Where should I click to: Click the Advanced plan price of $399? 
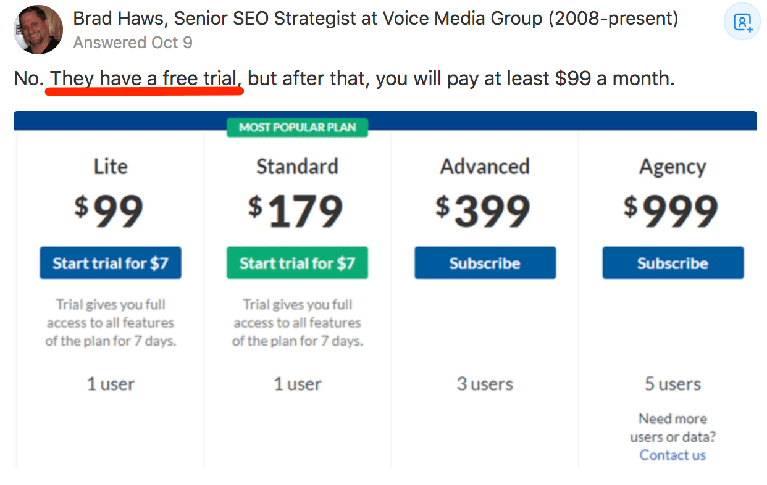coord(485,210)
